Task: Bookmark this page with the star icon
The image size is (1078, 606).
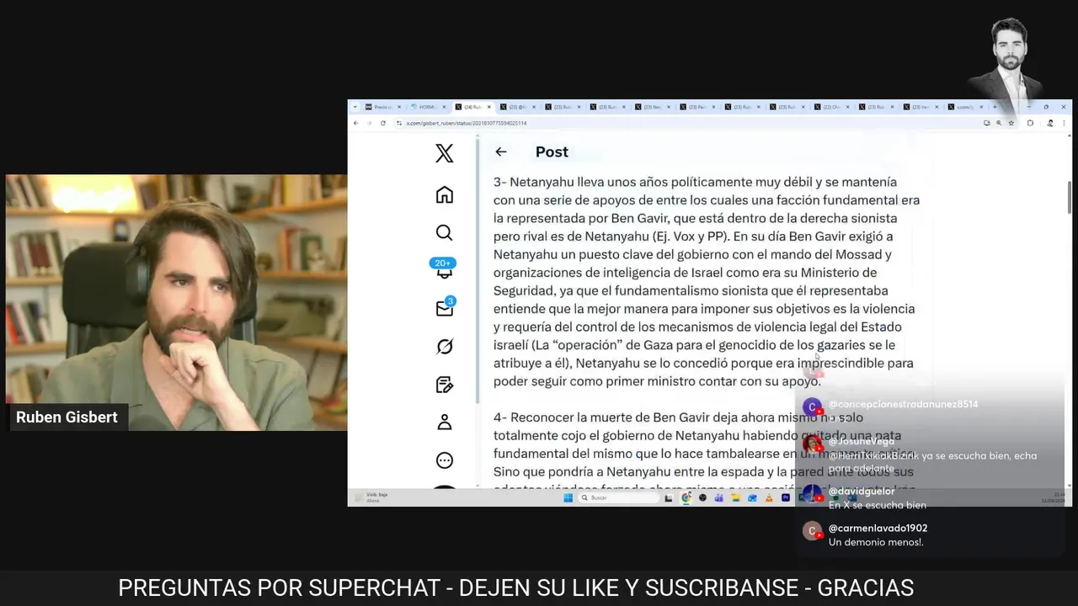Action: pos(1011,123)
